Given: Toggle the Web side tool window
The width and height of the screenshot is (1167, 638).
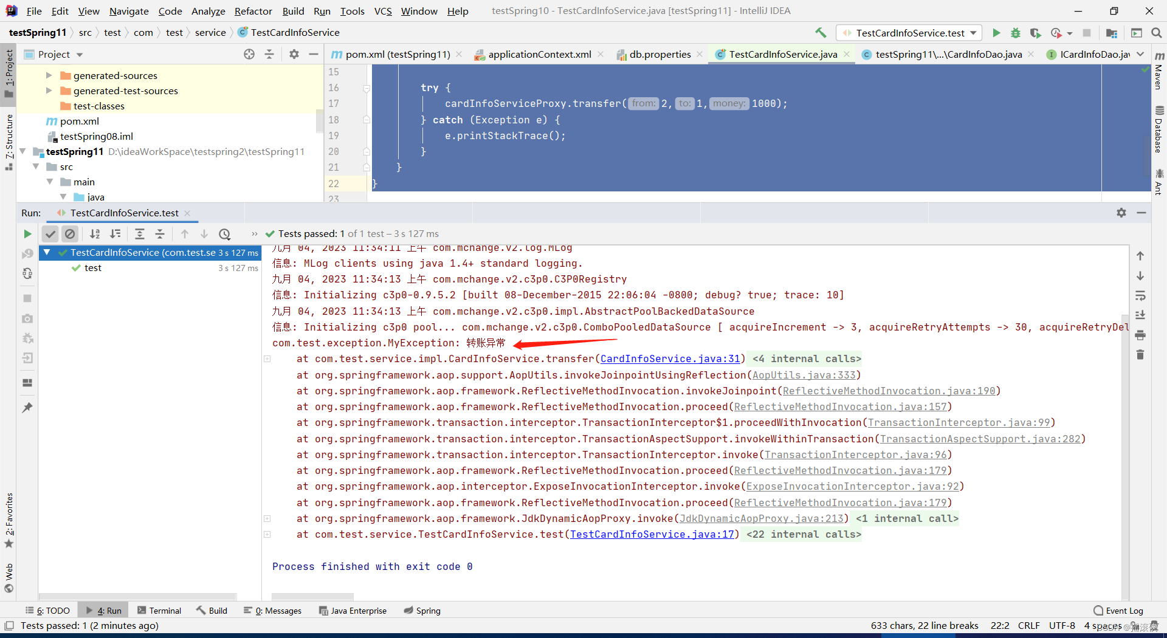Looking at the screenshot, I should [x=9, y=577].
